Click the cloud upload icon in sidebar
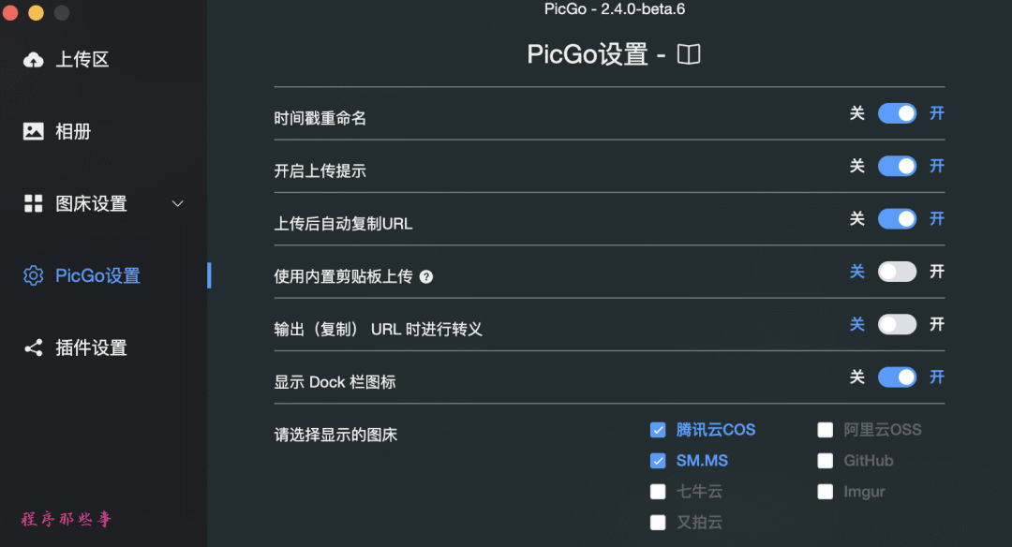This screenshot has width=1012, height=547. [34, 60]
